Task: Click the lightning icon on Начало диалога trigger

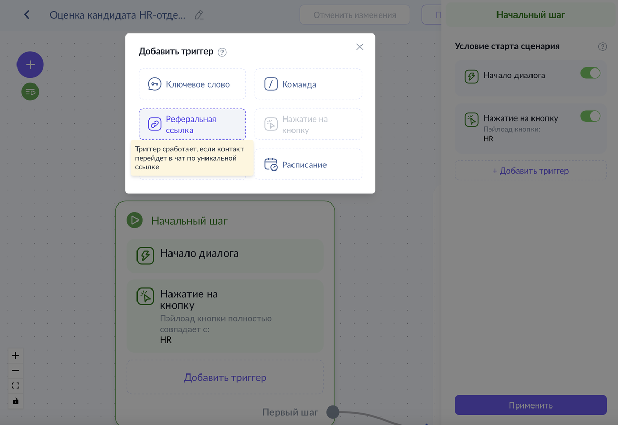Action: 471,75
